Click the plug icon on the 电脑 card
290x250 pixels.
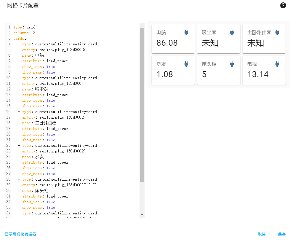186,33
